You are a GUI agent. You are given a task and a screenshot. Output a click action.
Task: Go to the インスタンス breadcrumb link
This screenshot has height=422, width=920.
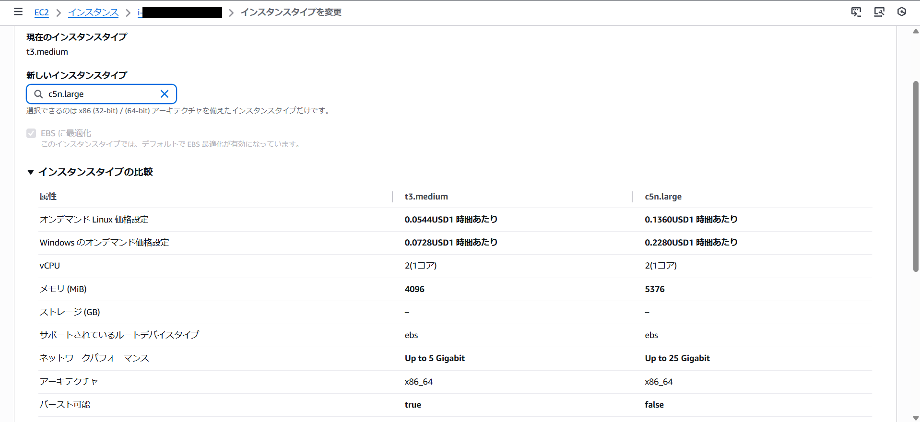[x=93, y=12]
